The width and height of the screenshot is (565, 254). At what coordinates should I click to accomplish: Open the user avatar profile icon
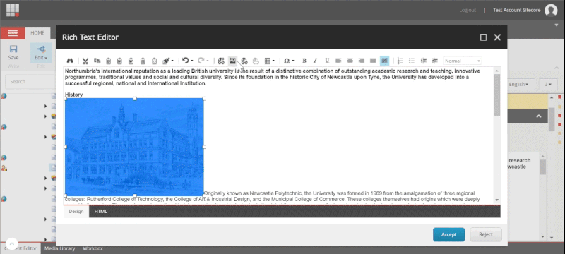tap(551, 10)
